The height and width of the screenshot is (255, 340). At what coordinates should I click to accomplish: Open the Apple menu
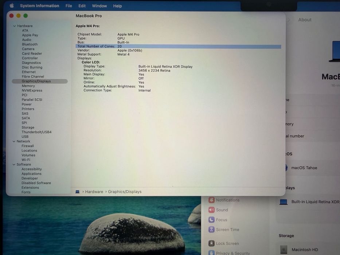pyautogui.click(x=12, y=5)
